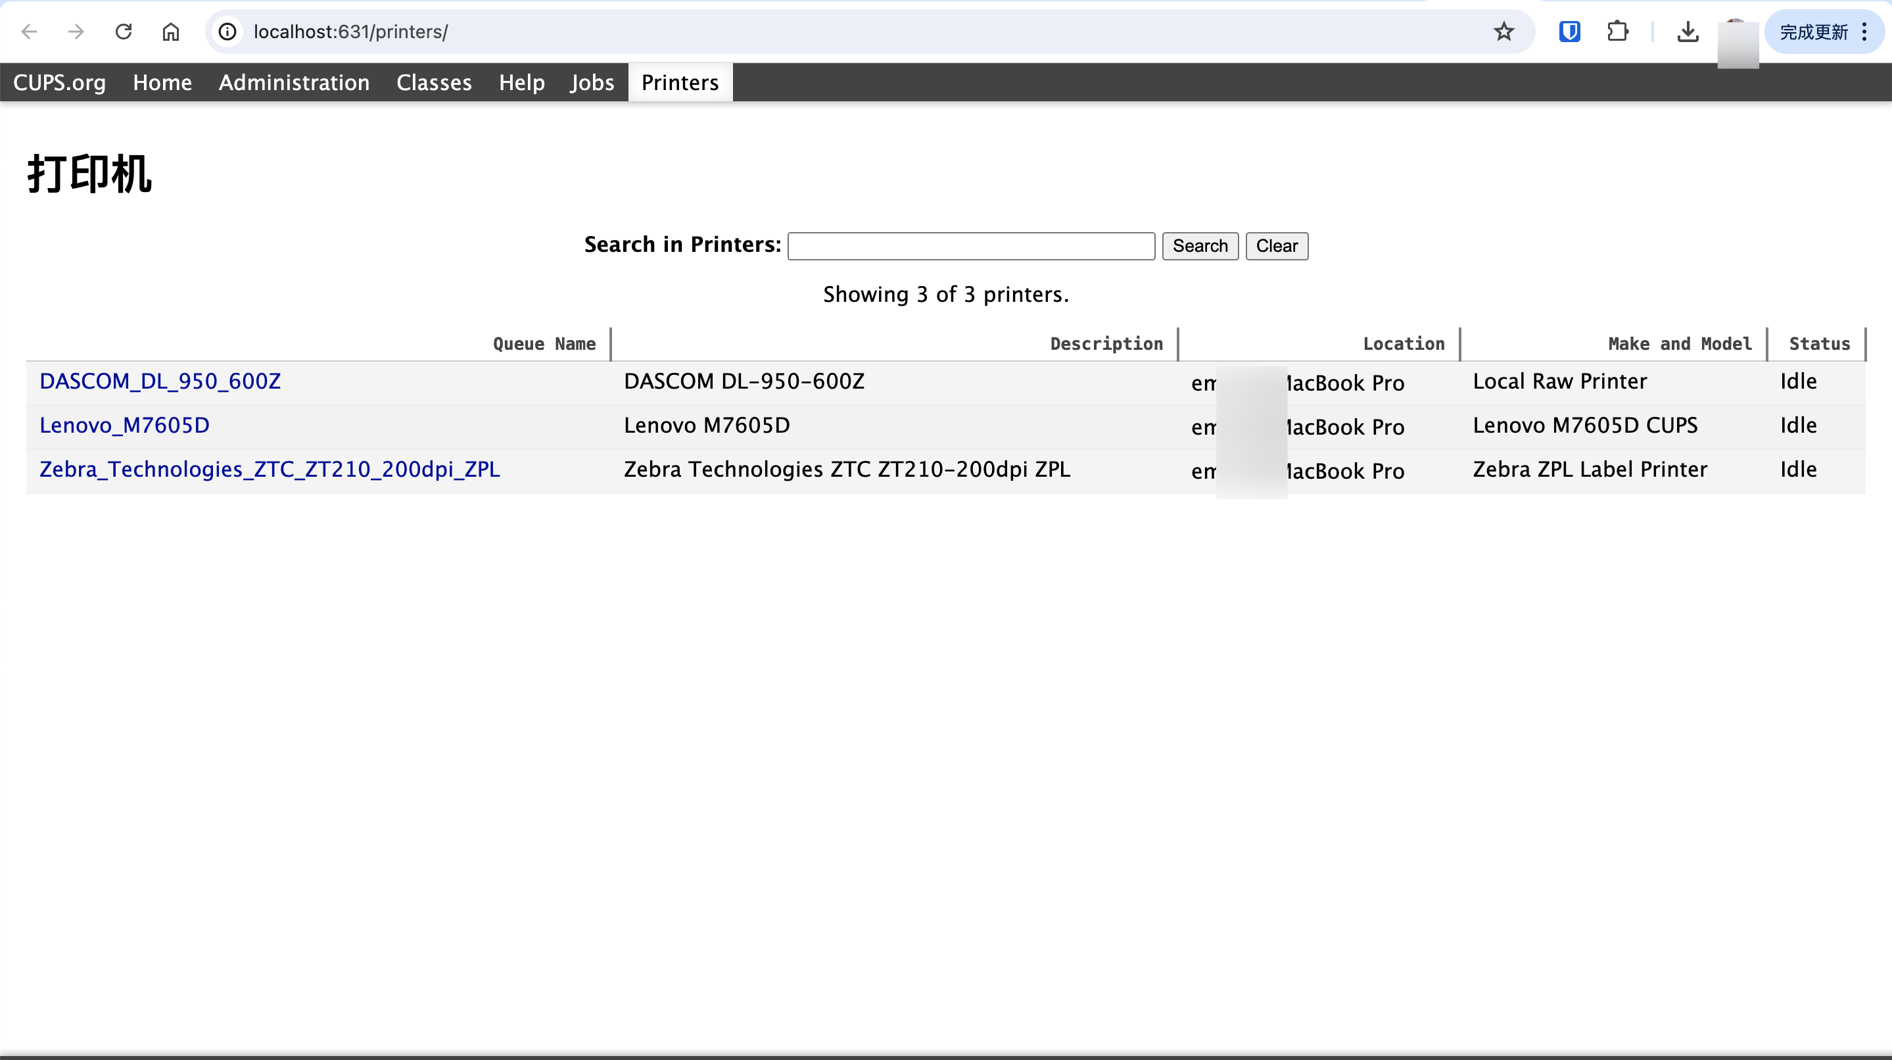
Task: View site info icon in address bar
Action: (227, 32)
